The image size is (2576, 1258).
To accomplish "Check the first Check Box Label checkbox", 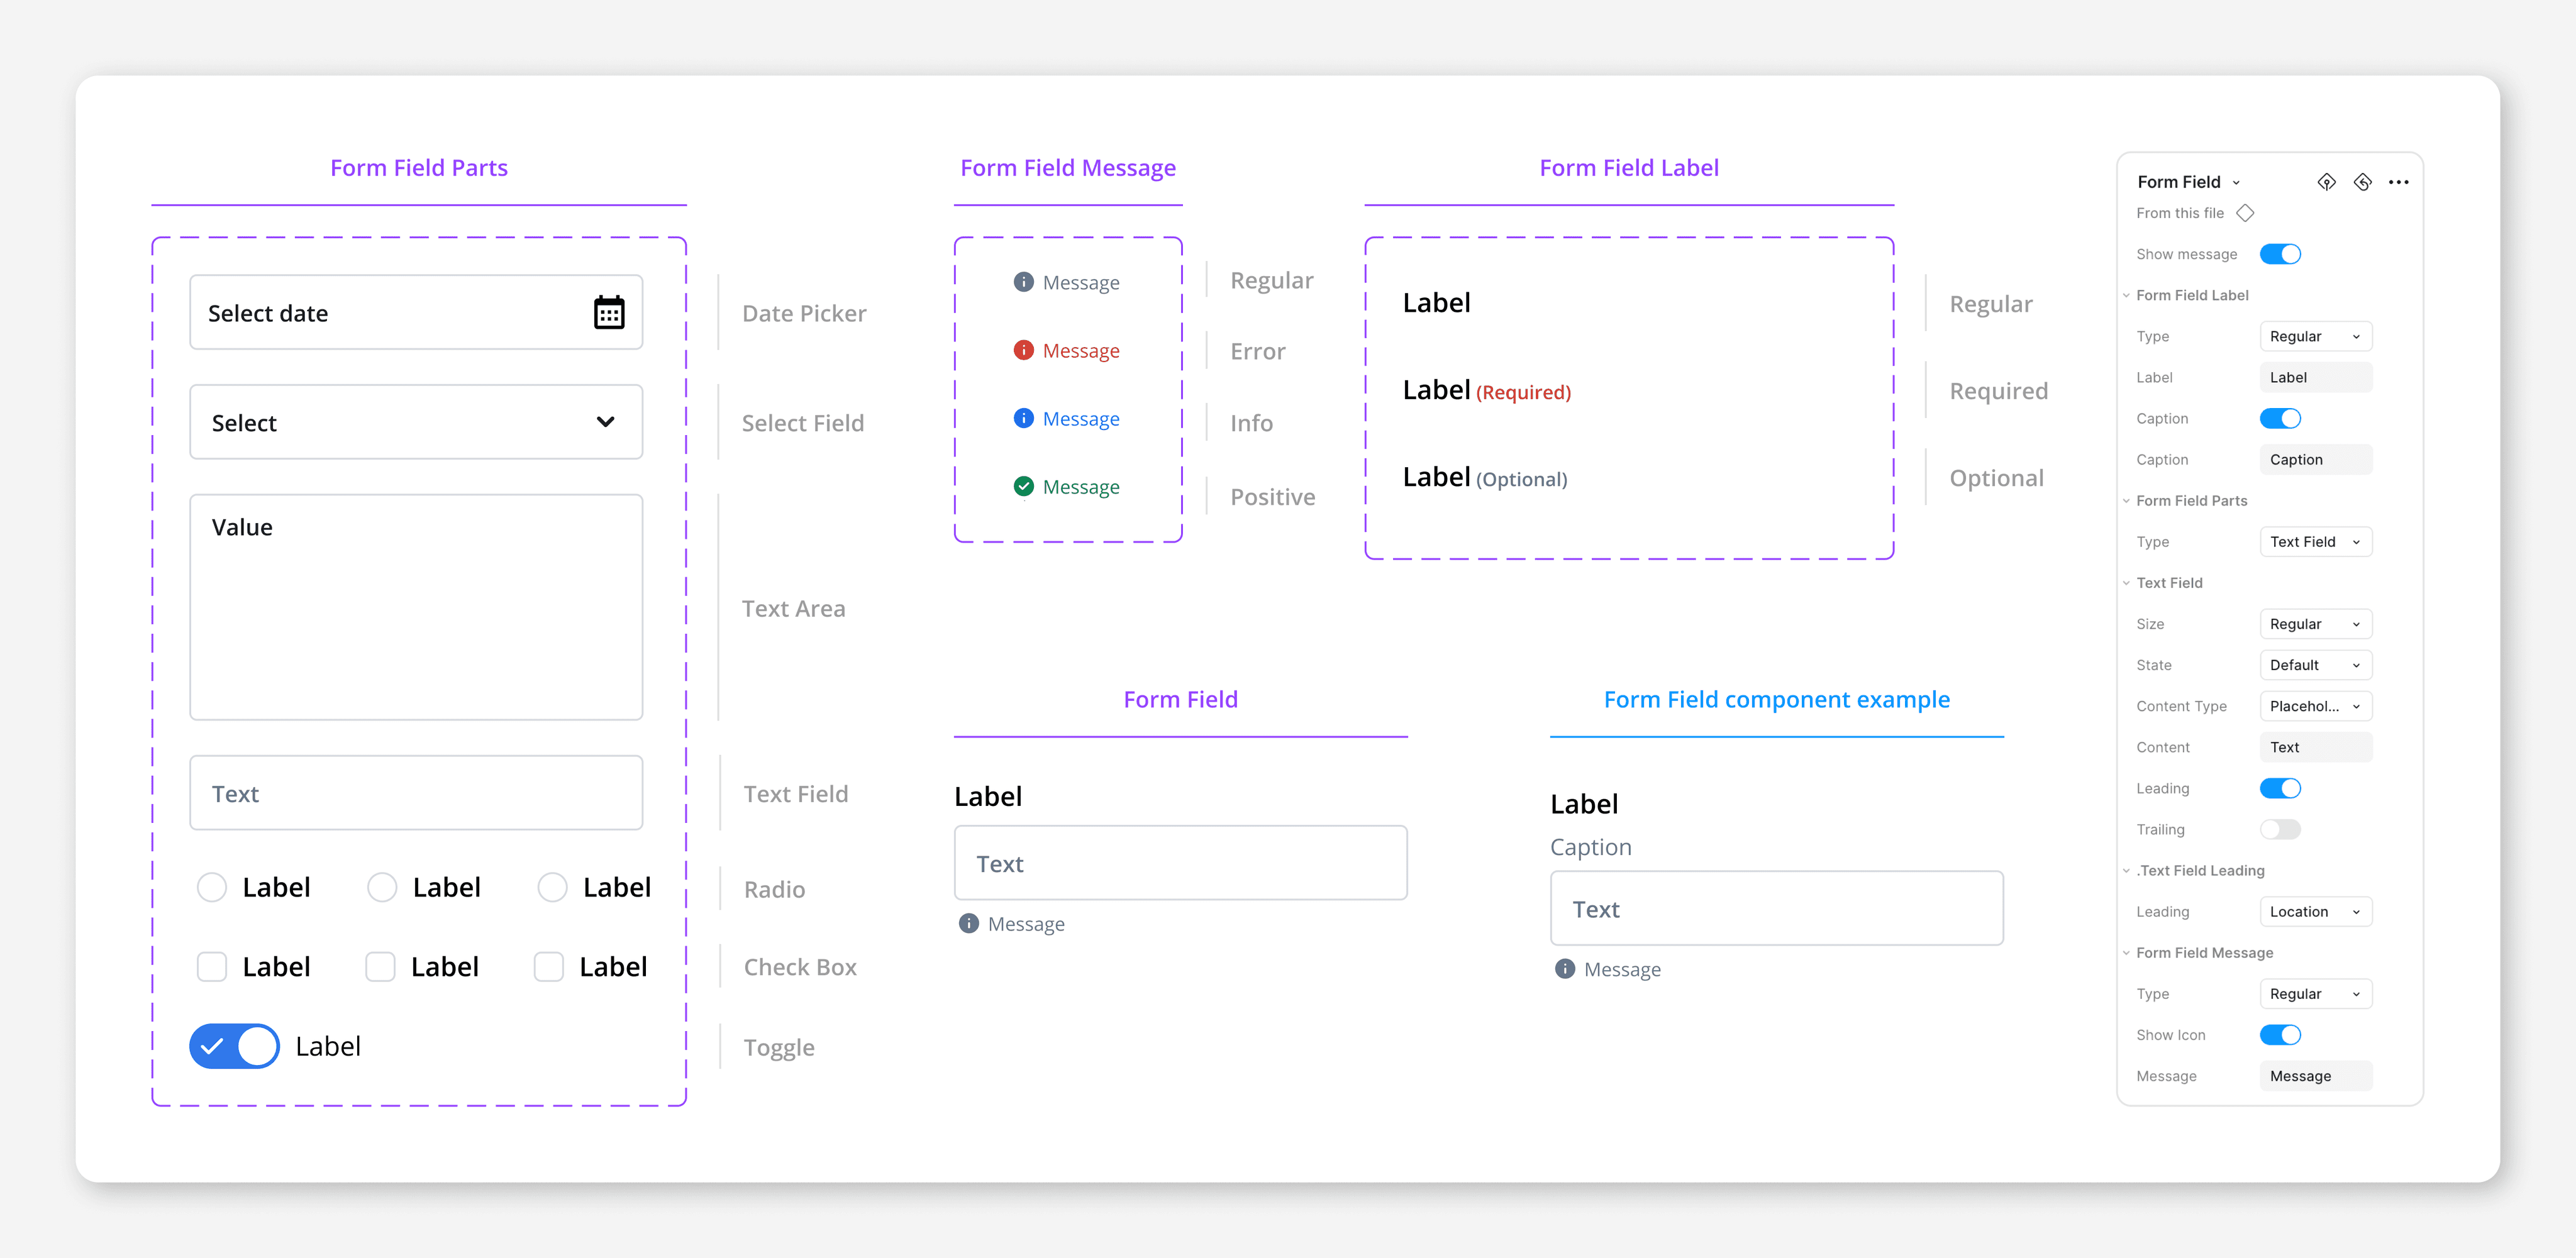I will (212, 967).
